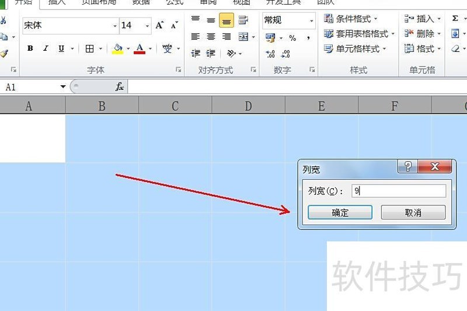
Task: Apply comma style
Action: [309, 38]
